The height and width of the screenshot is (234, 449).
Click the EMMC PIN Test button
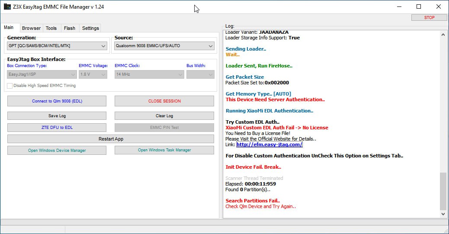point(164,128)
